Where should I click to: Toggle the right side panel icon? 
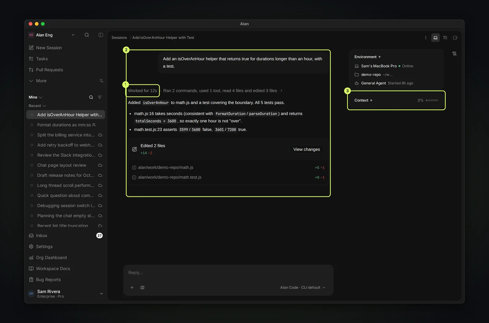click(x=455, y=38)
